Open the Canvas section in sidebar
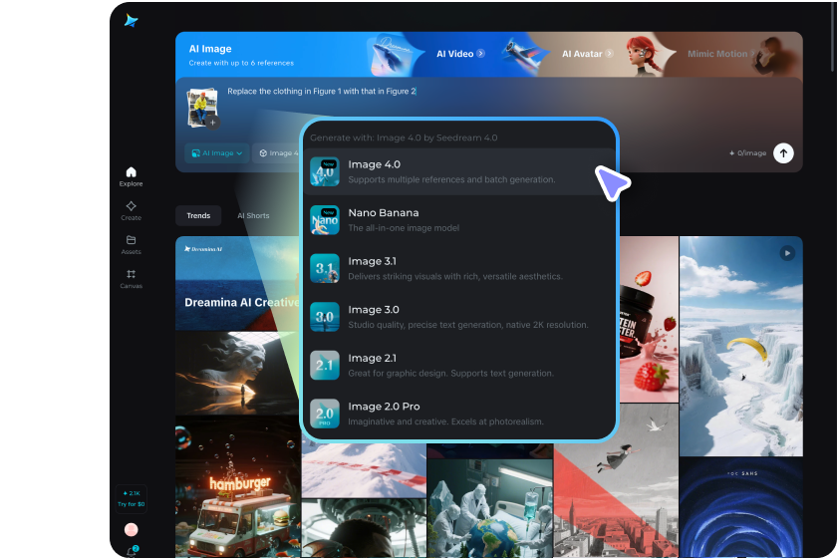This screenshot has height=558, width=837. 131,279
